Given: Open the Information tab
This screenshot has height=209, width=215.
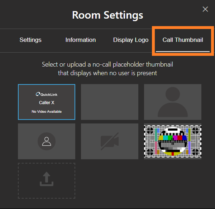Looking at the screenshot, I should [81, 40].
